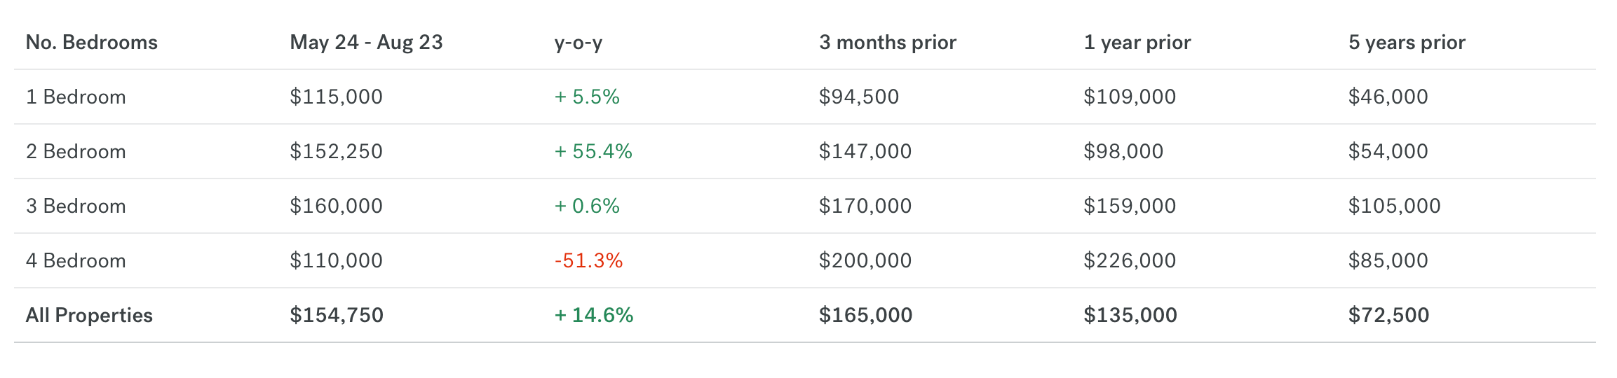The width and height of the screenshot is (1617, 378).
Task: Select the + 55.4% y-o-y value
Action: [x=593, y=151]
